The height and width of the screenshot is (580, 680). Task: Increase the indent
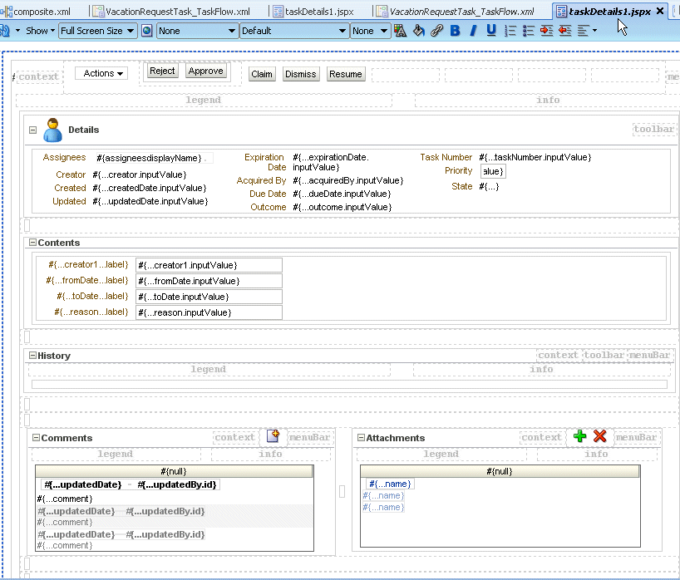pyautogui.click(x=546, y=31)
